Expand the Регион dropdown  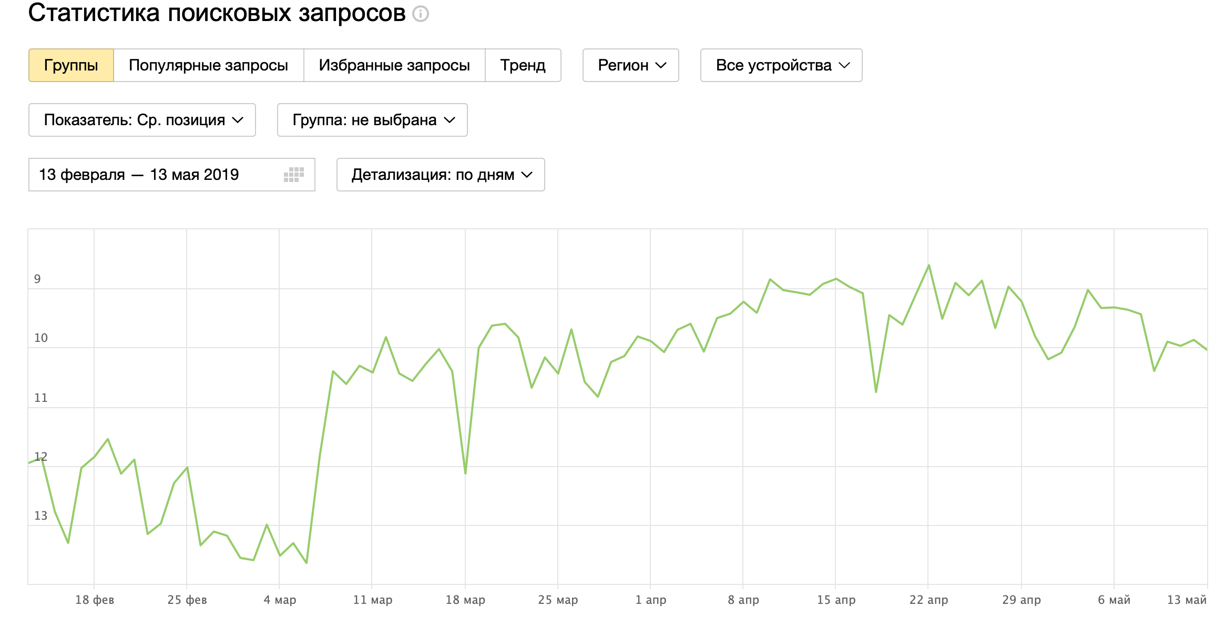[631, 65]
